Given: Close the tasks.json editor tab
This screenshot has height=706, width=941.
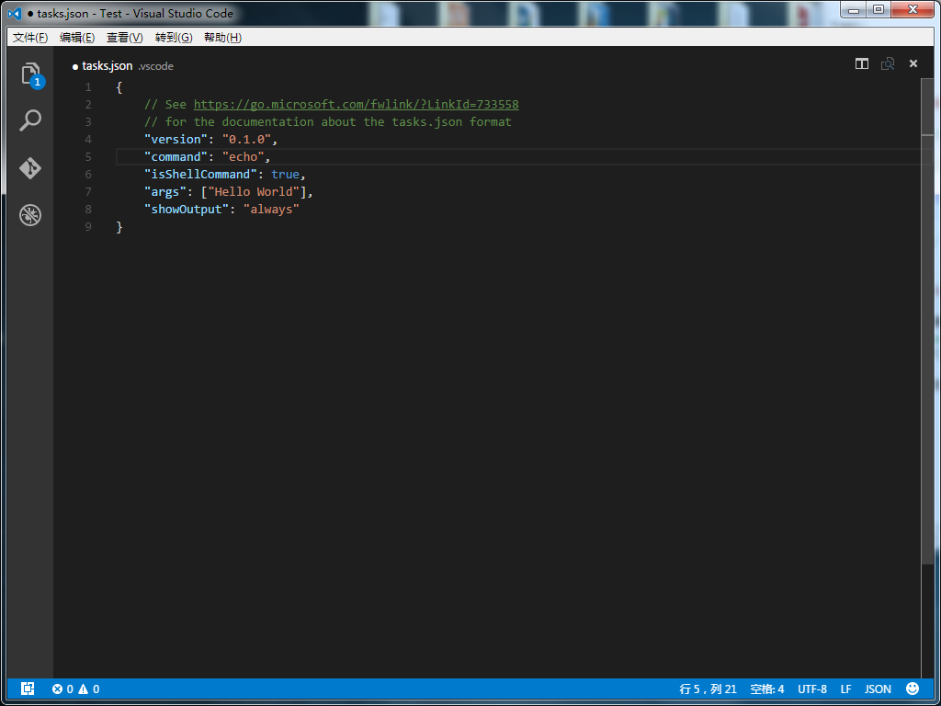Looking at the screenshot, I should point(913,63).
